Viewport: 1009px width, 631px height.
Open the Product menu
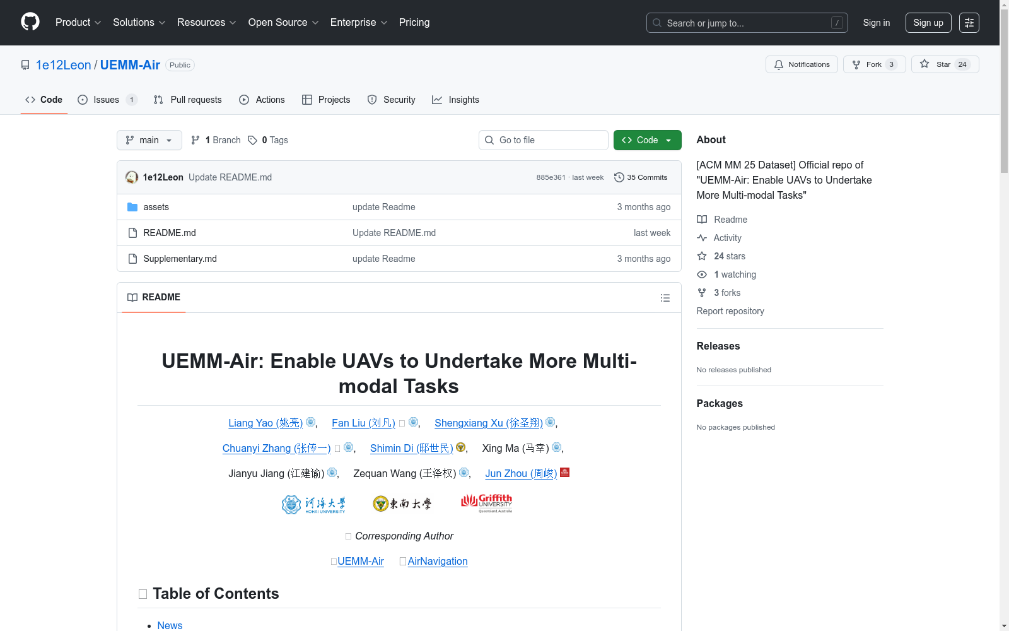[78, 22]
